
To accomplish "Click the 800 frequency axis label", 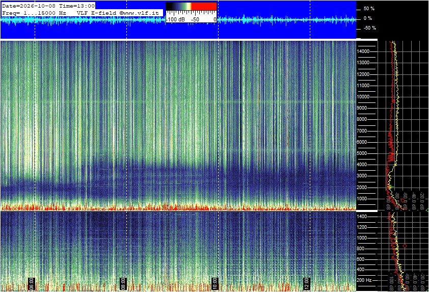I will tap(361, 249).
